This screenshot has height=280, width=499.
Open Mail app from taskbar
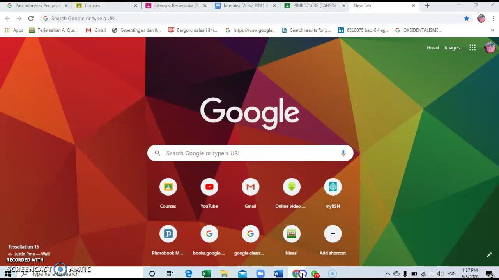pyautogui.click(x=242, y=274)
